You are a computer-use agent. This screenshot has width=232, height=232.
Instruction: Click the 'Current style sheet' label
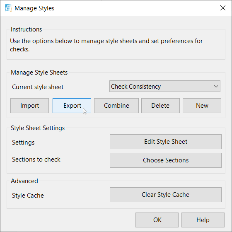click(38, 87)
